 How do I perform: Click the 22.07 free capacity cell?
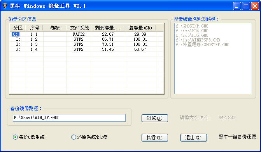click(x=108, y=34)
